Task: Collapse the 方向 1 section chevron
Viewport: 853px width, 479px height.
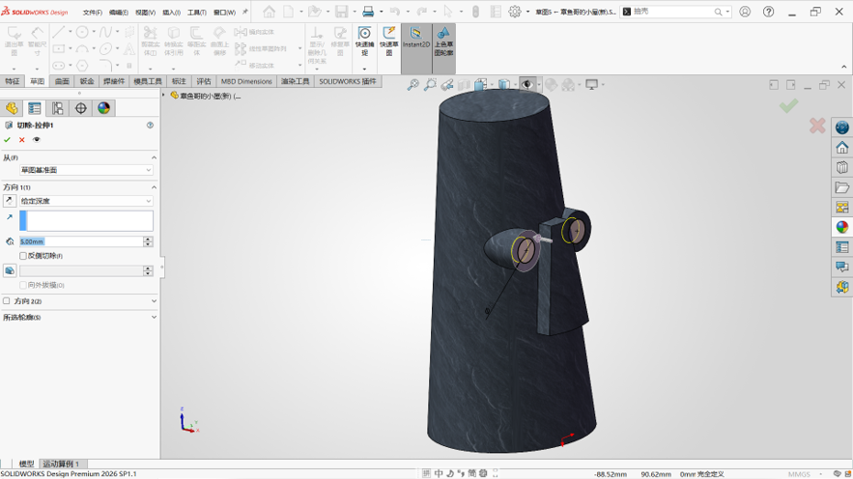Action: [154, 187]
